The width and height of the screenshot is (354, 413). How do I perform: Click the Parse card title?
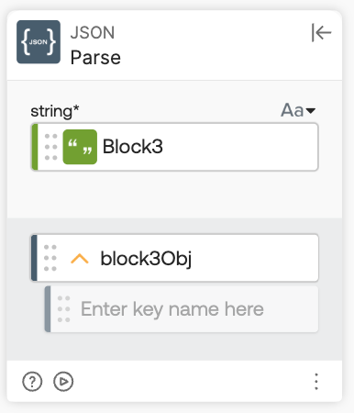tap(95, 58)
